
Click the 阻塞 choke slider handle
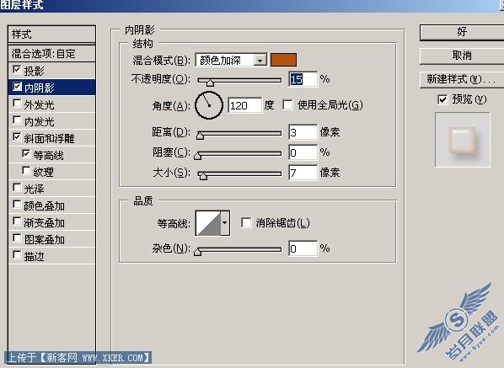(x=198, y=156)
